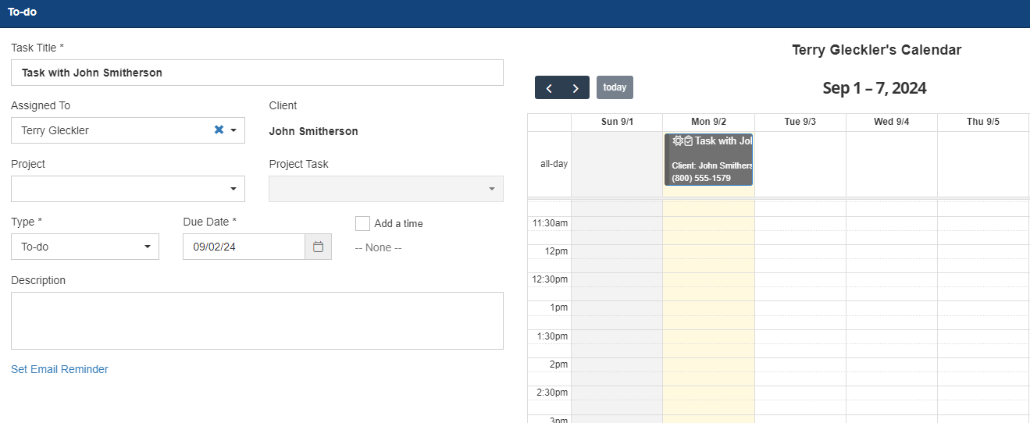Expand the Assigned To dropdown
The width and height of the screenshot is (1030, 423).
click(x=233, y=130)
